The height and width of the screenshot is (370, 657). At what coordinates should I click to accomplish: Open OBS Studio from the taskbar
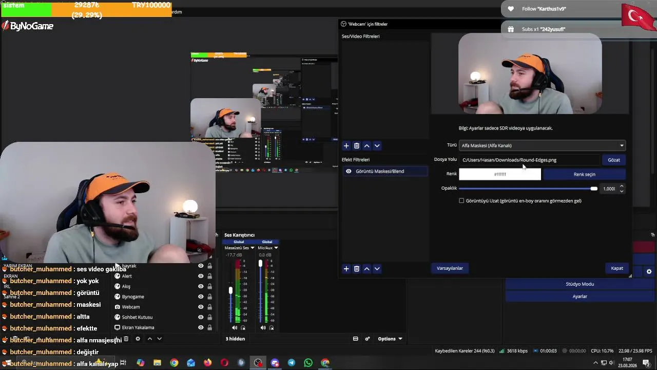tap(258, 363)
